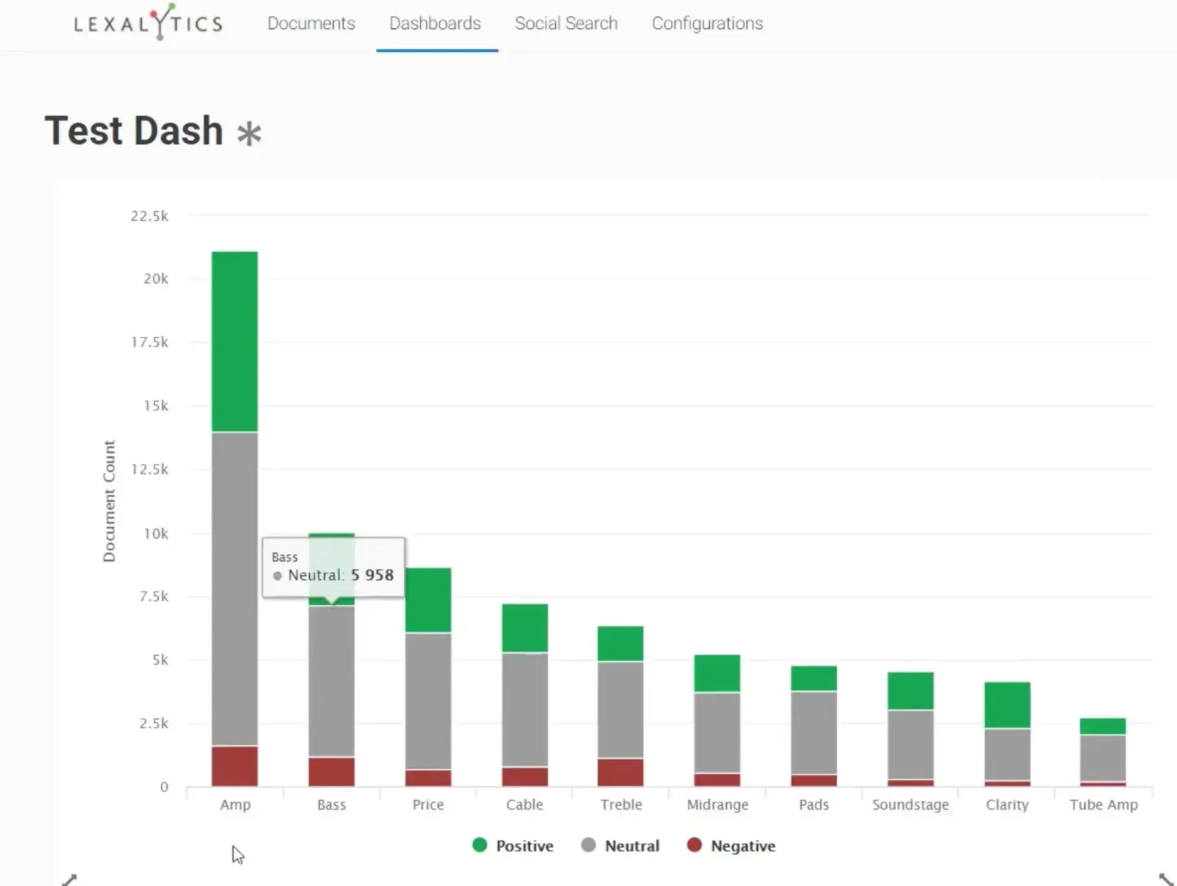This screenshot has width=1177, height=886.
Task: Click the bottom-right resize arrow icon
Action: pyautogui.click(x=1166, y=879)
